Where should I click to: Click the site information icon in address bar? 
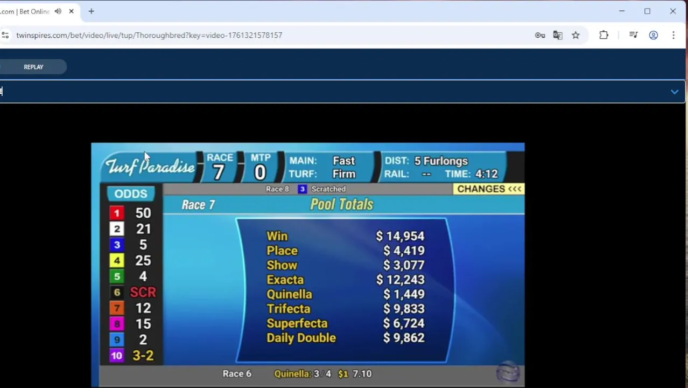click(5, 35)
